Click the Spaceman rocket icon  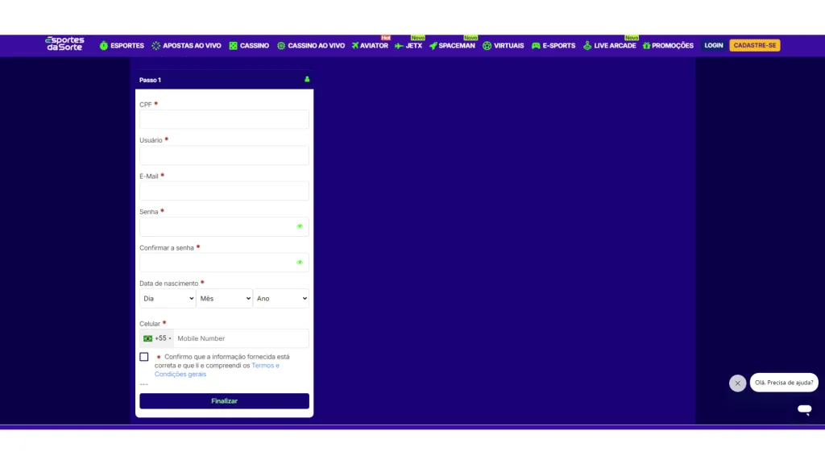pos(433,46)
